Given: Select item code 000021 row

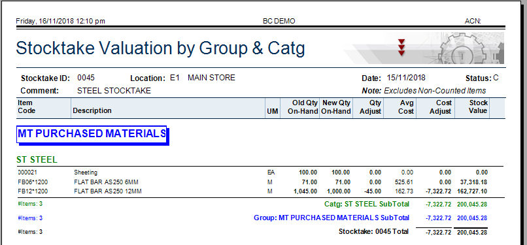Looking at the screenshot, I should pyautogui.click(x=253, y=172).
